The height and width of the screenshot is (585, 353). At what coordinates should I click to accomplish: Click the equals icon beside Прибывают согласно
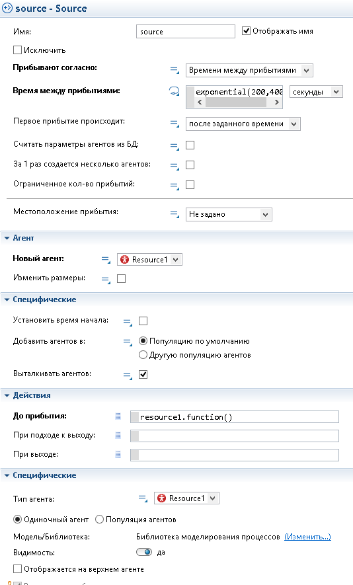[175, 70]
